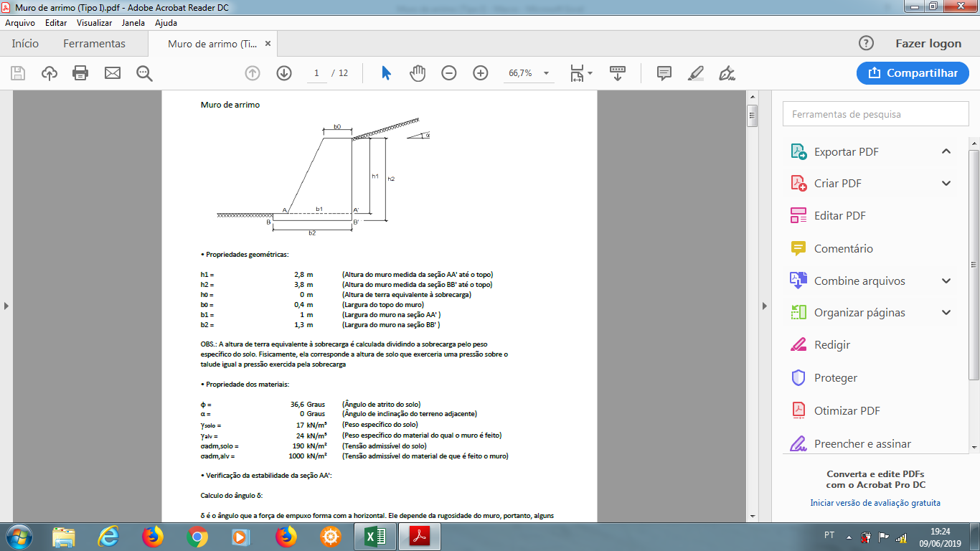Open File Explorer from the taskbar
The width and height of the screenshot is (980, 551).
point(63,537)
